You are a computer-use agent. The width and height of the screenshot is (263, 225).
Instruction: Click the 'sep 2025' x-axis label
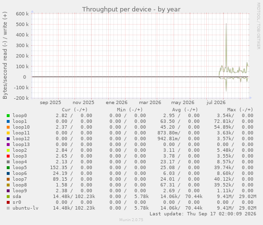pyautogui.click(x=50, y=103)
